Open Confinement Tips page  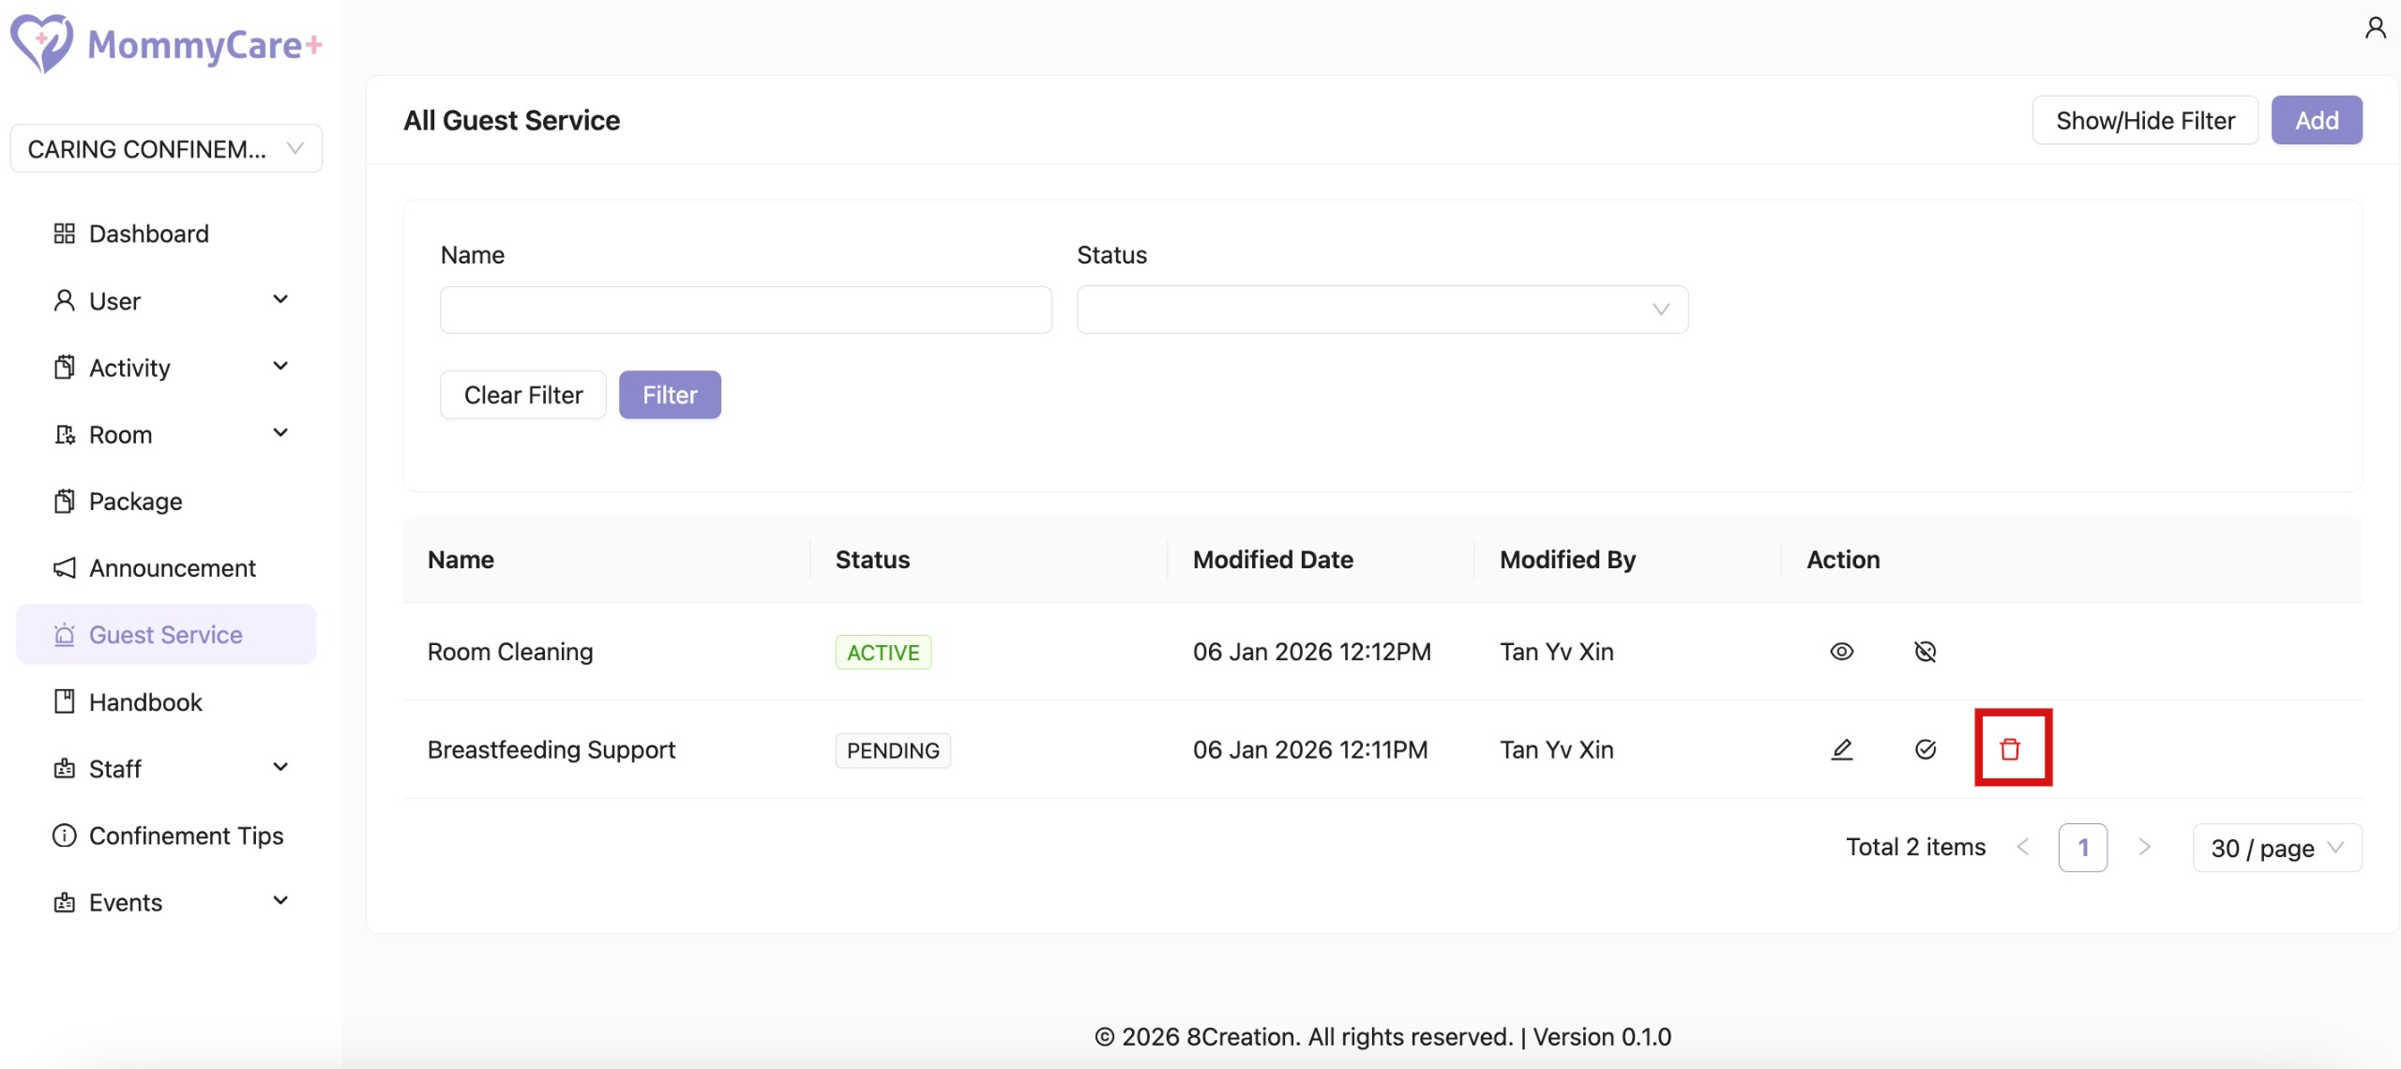[186, 836]
